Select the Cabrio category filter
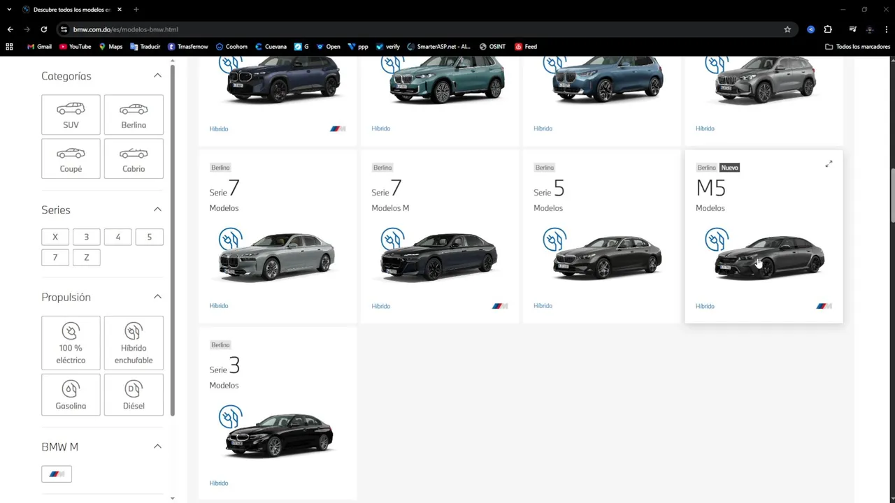This screenshot has height=503, width=895. click(134, 159)
